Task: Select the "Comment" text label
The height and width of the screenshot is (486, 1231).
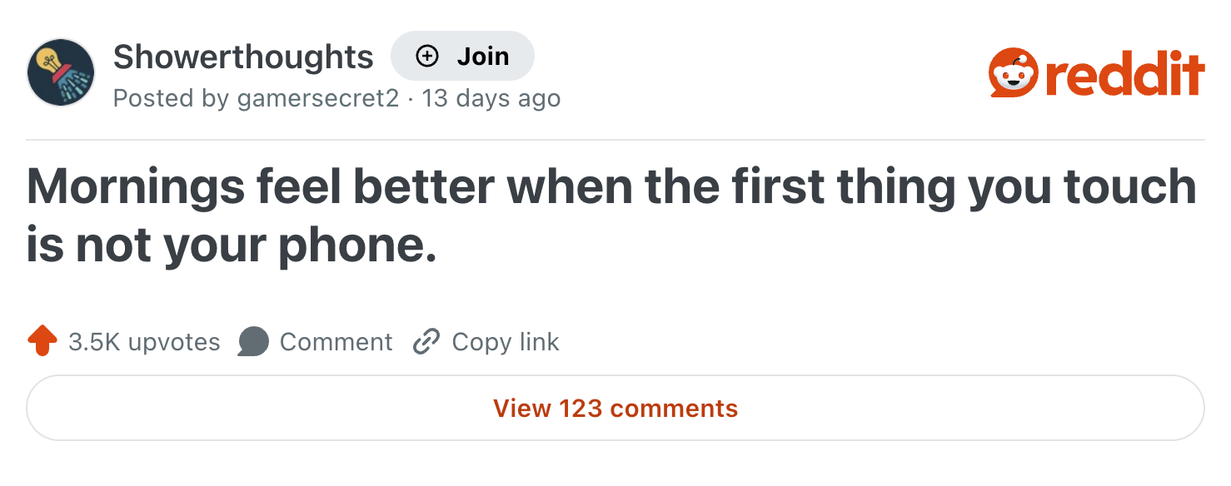Action: 336,342
